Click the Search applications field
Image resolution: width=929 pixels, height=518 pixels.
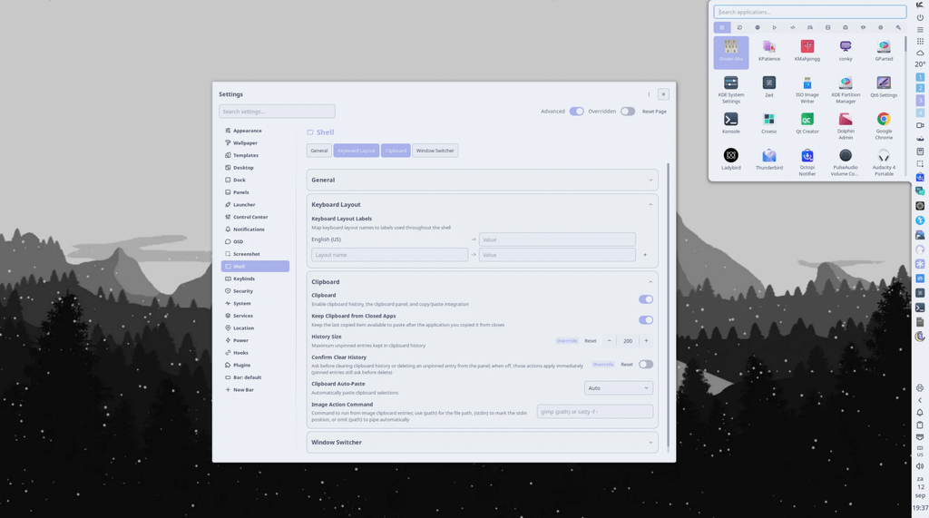809,12
